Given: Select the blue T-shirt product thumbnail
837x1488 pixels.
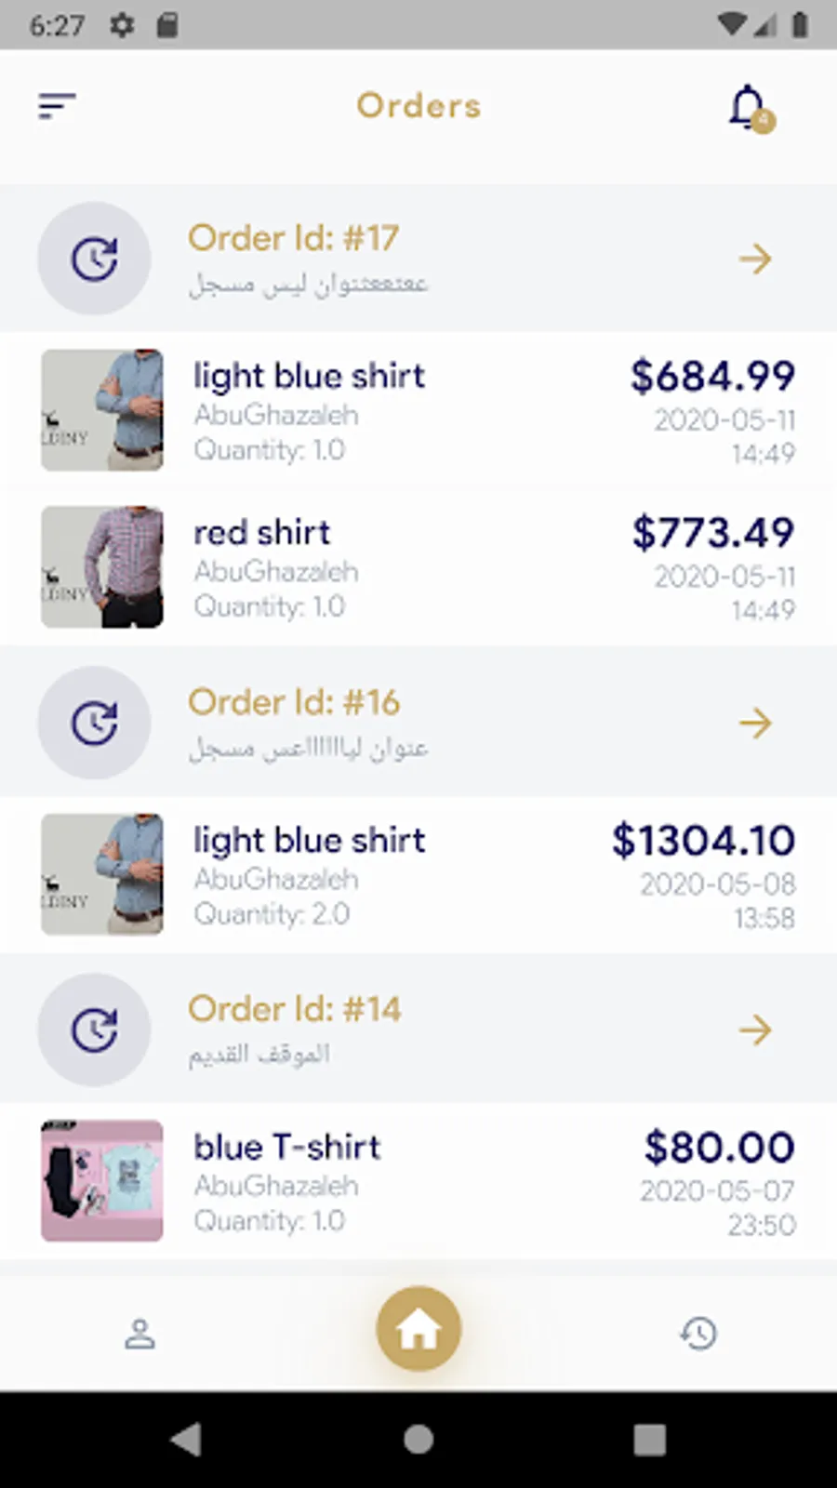Looking at the screenshot, I should point(102,1181).
